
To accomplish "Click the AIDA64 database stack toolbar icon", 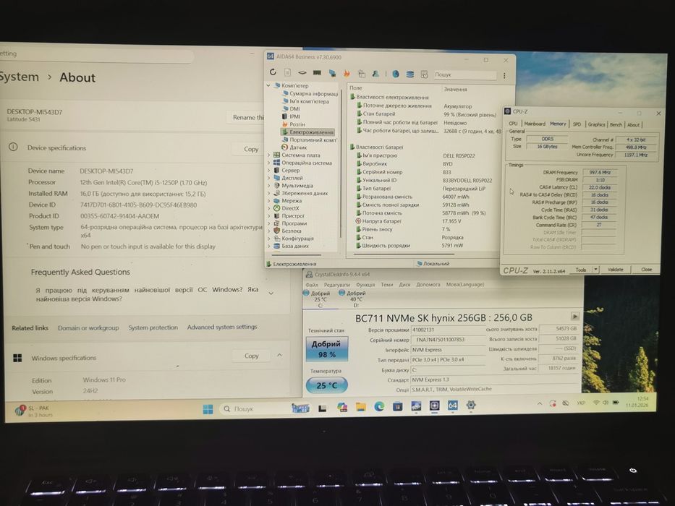I will 409,74.
